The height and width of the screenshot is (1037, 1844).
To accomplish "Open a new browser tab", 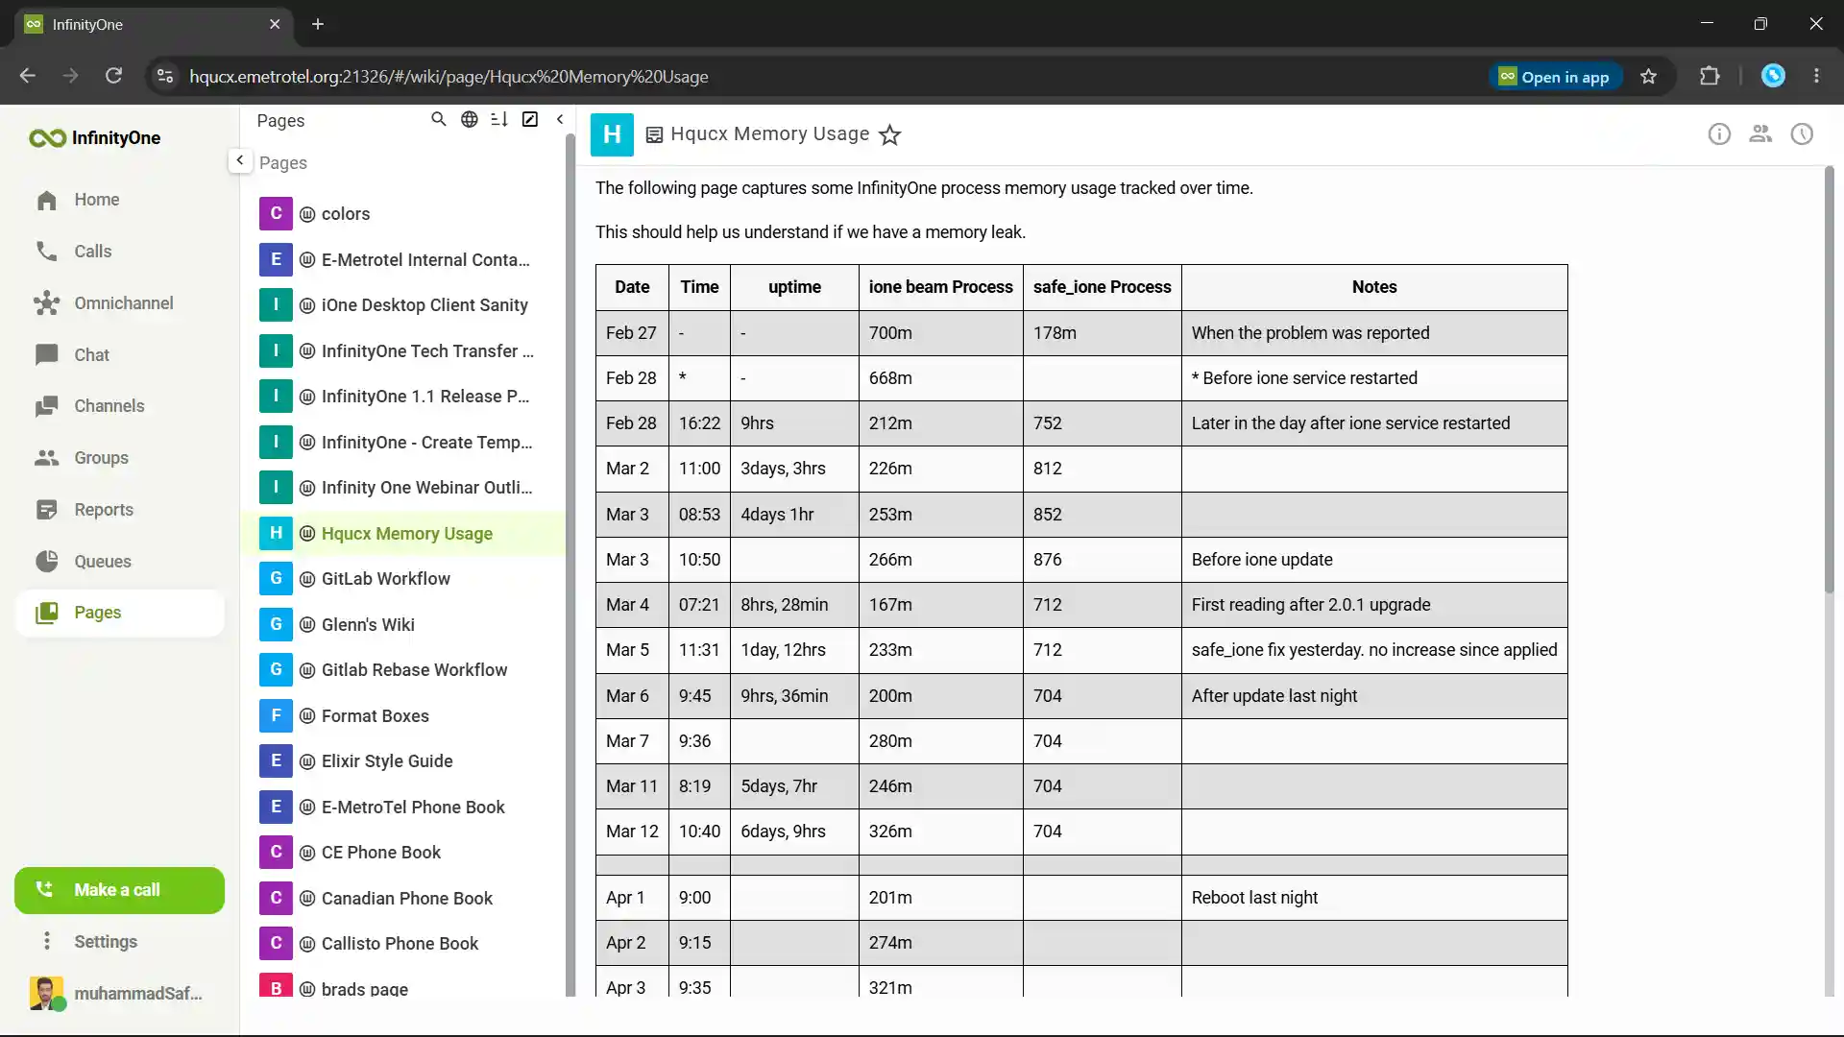I will 318,24.
